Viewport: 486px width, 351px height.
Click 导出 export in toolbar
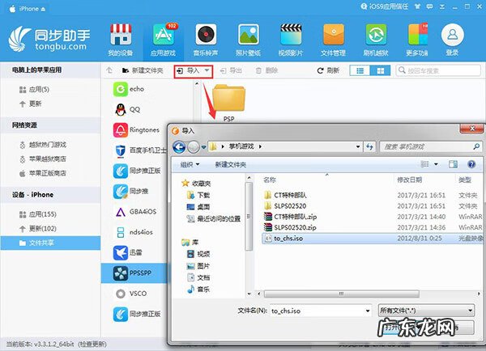coord(231,71)
